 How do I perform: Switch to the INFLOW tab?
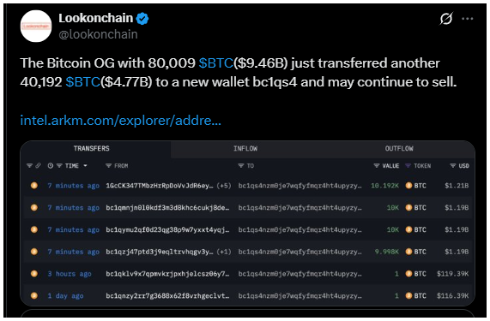(x=245, y=149)
